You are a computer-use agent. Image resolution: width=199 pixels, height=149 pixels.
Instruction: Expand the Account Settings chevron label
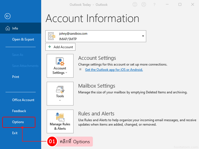click(x=60, y=73)
